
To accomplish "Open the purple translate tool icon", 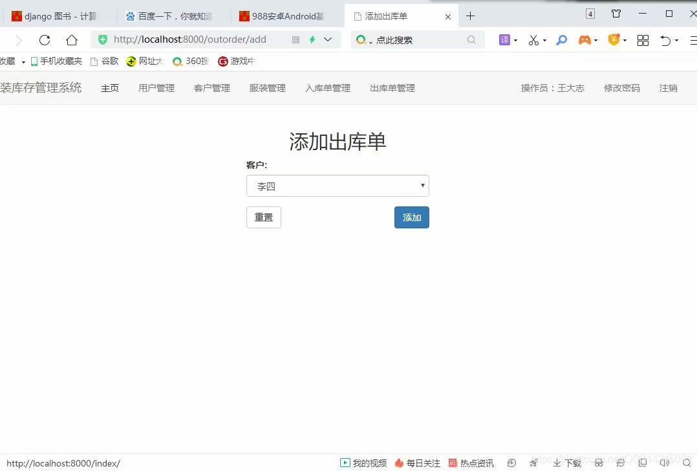I will pos(504,40).
